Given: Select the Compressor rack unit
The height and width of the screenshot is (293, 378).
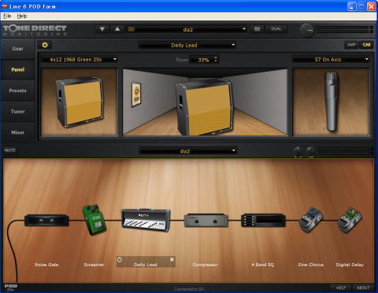Looking at the screenshot, I should point(206,220).
